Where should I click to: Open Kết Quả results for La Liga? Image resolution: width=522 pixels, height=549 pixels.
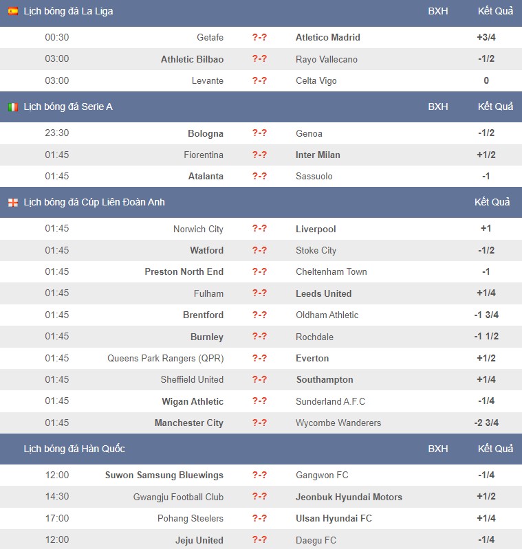(x=495, y=11)
